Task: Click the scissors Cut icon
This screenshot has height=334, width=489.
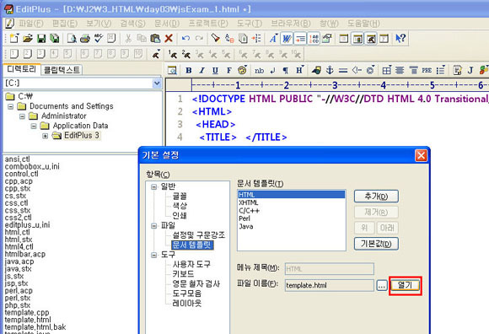Action: click(x=128, y=38)
